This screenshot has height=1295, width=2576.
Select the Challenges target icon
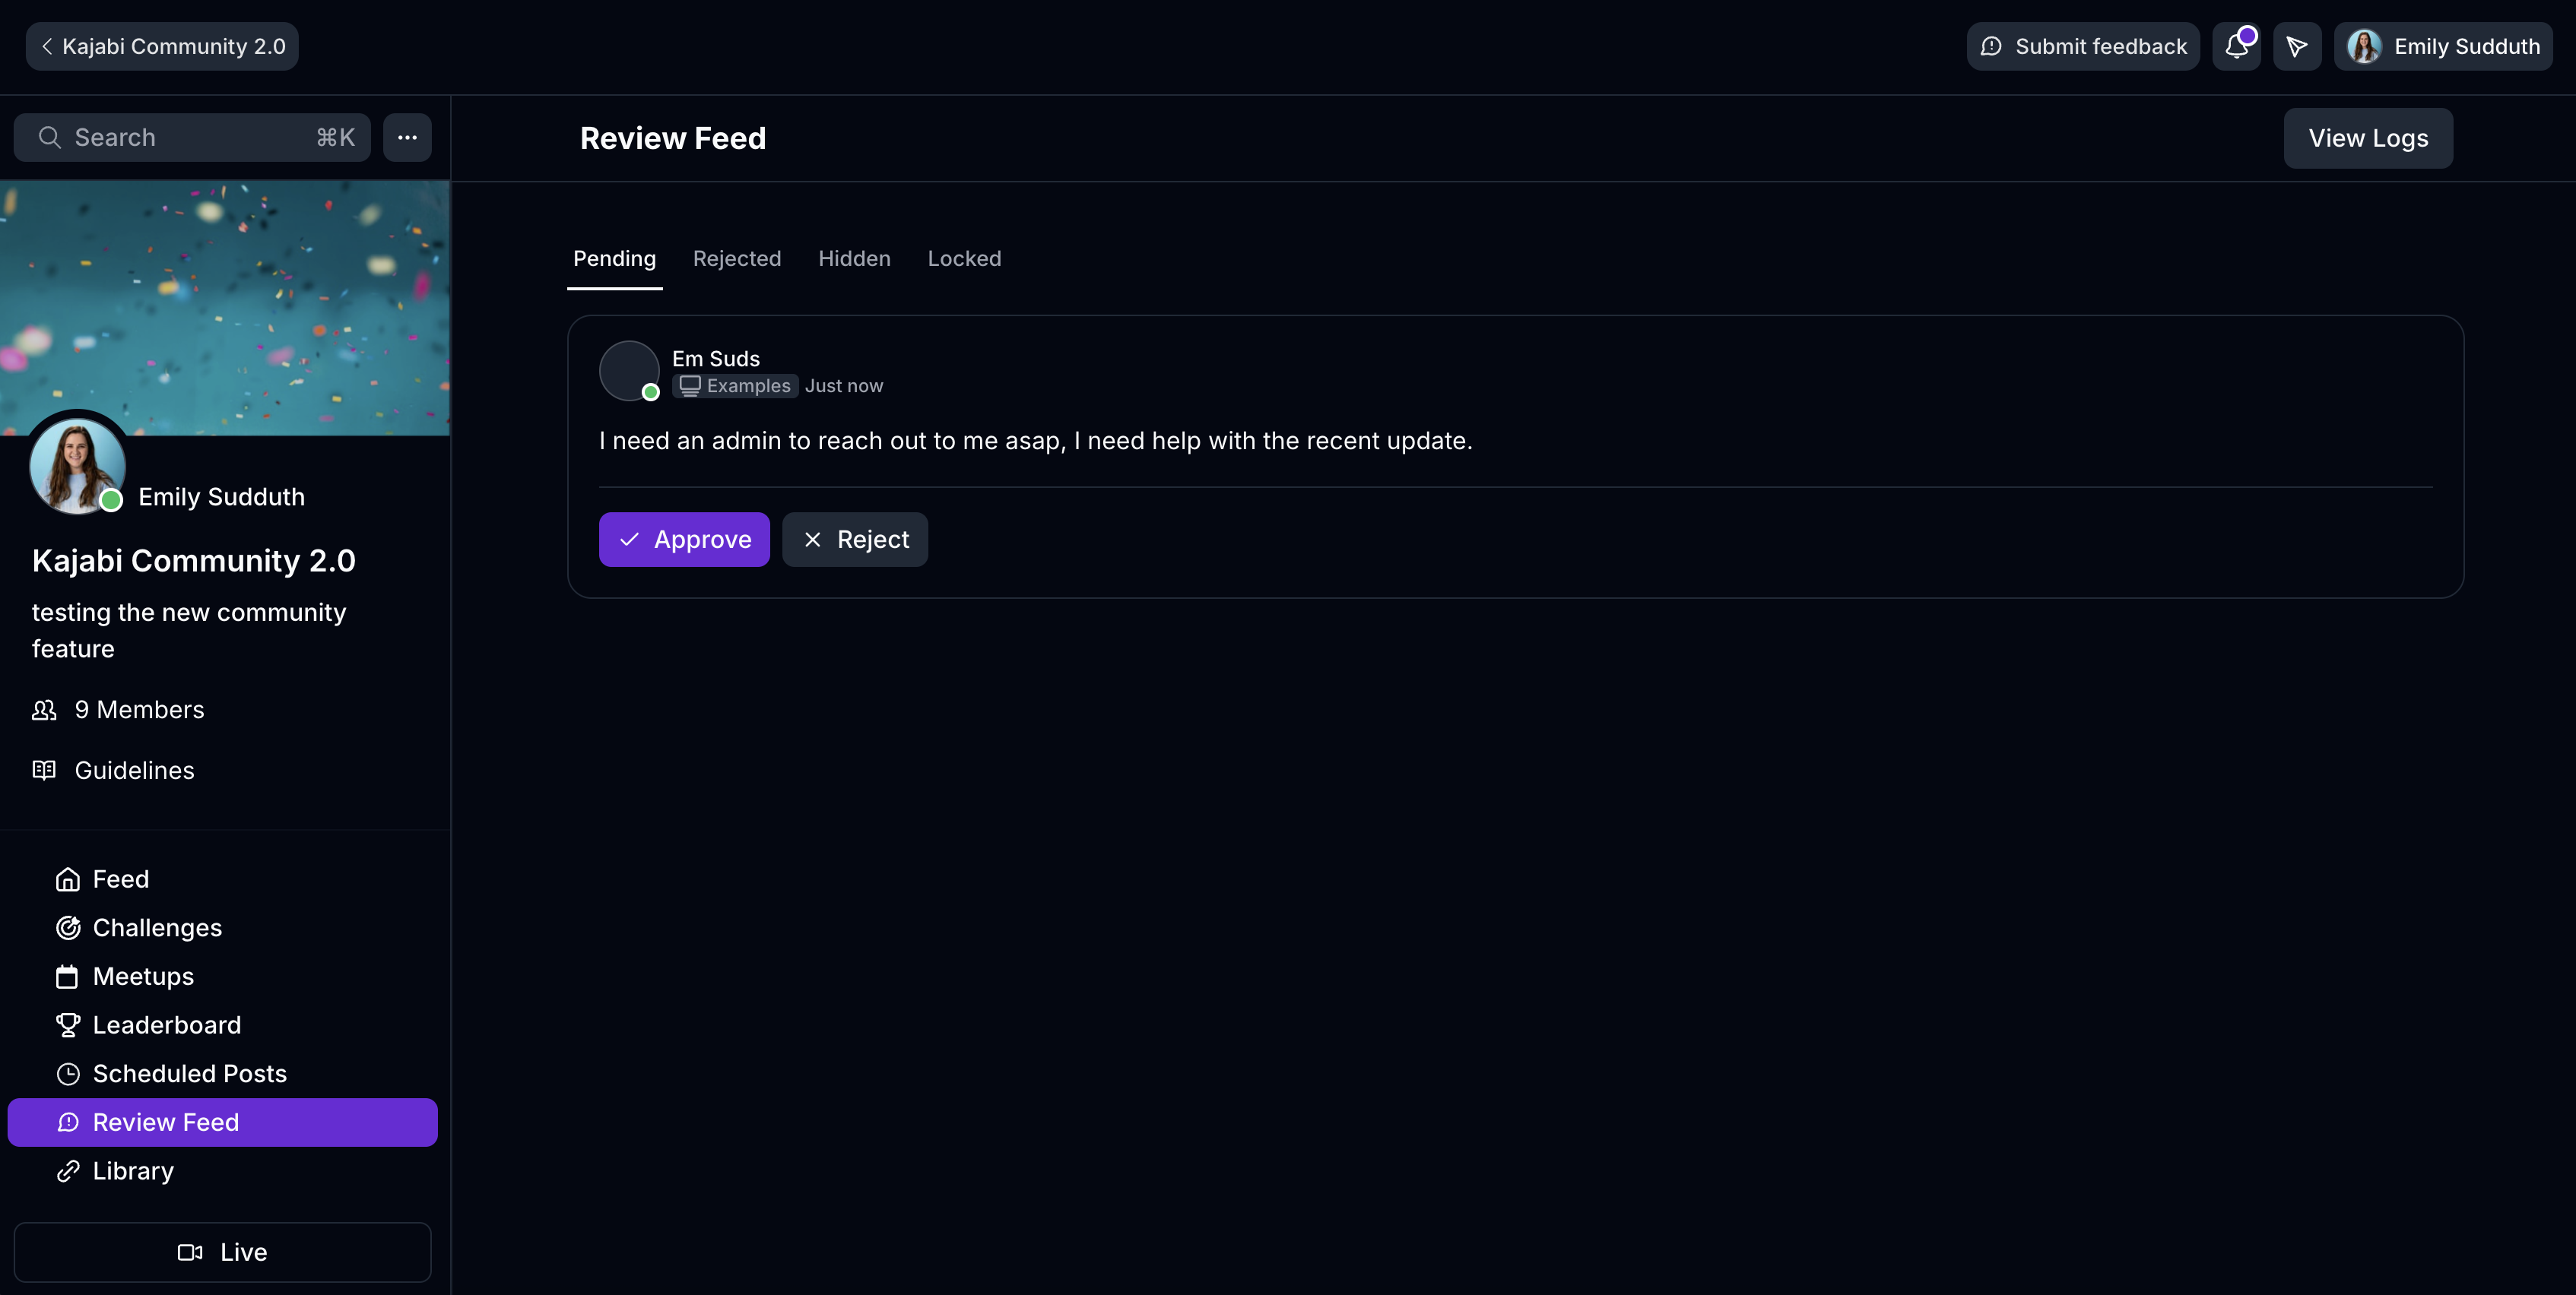[x=67, y=927]
